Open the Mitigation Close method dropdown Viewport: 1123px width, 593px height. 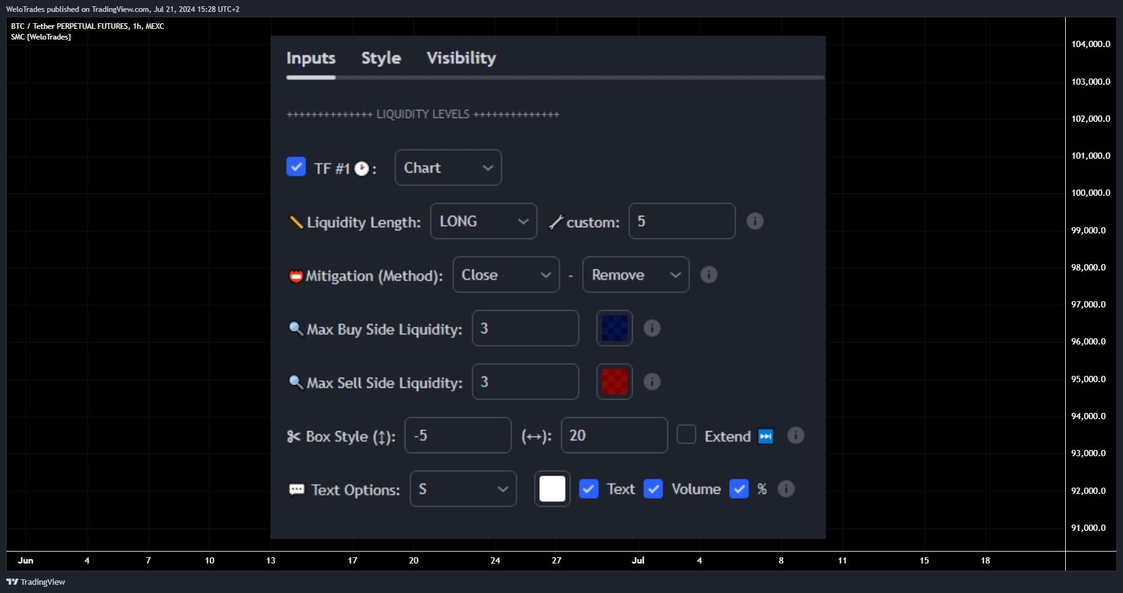click(x=506, y=275)
